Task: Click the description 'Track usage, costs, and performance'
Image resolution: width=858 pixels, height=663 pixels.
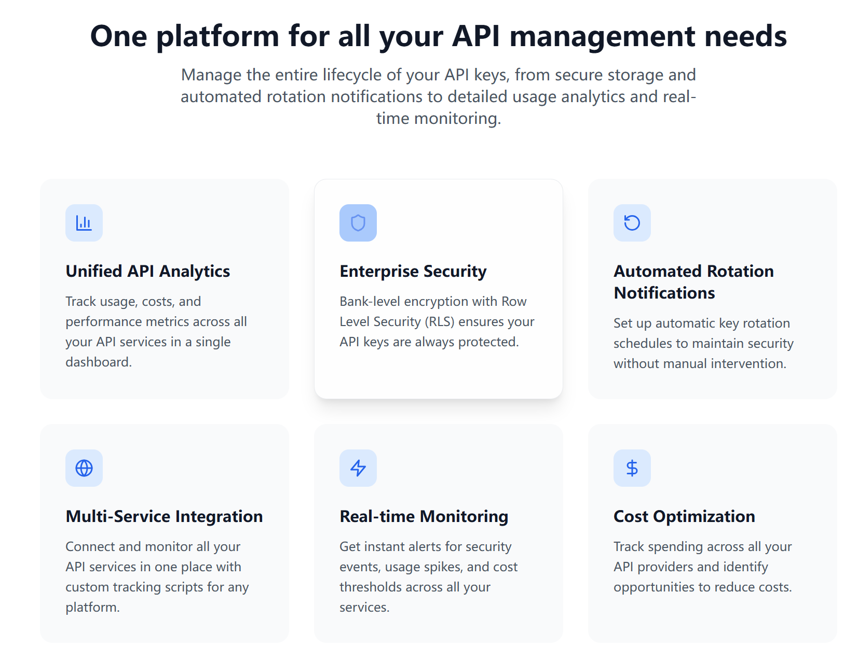Action: click(x=156, y=332)
